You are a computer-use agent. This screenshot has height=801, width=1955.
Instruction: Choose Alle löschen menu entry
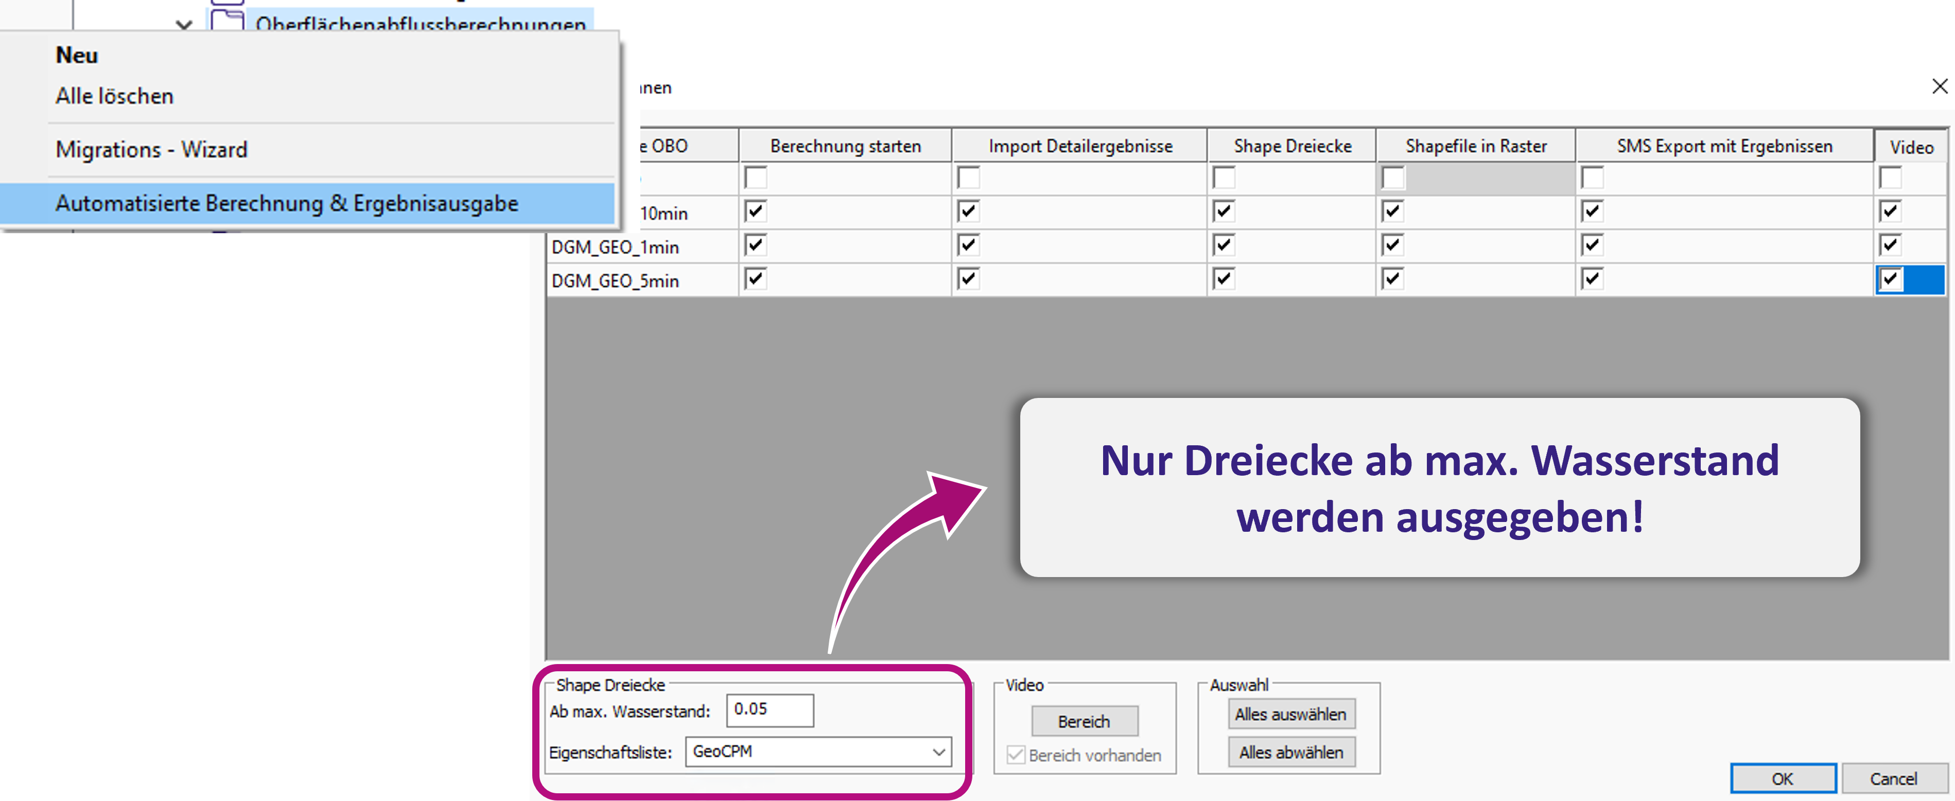[x=115, y=96]
